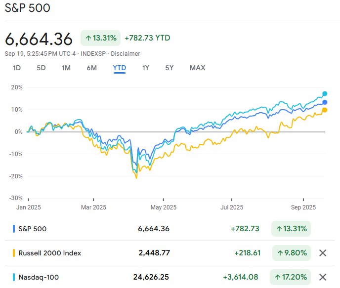This screenshot has height=288, width=340.
Task: Click the S&P 500 row name
Action: click(x=33, y=229)
